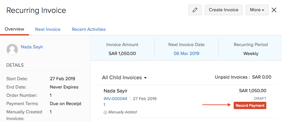Expand the All Child Invoices filter
This screenshot has height=122, width=282.
[124, 78]
